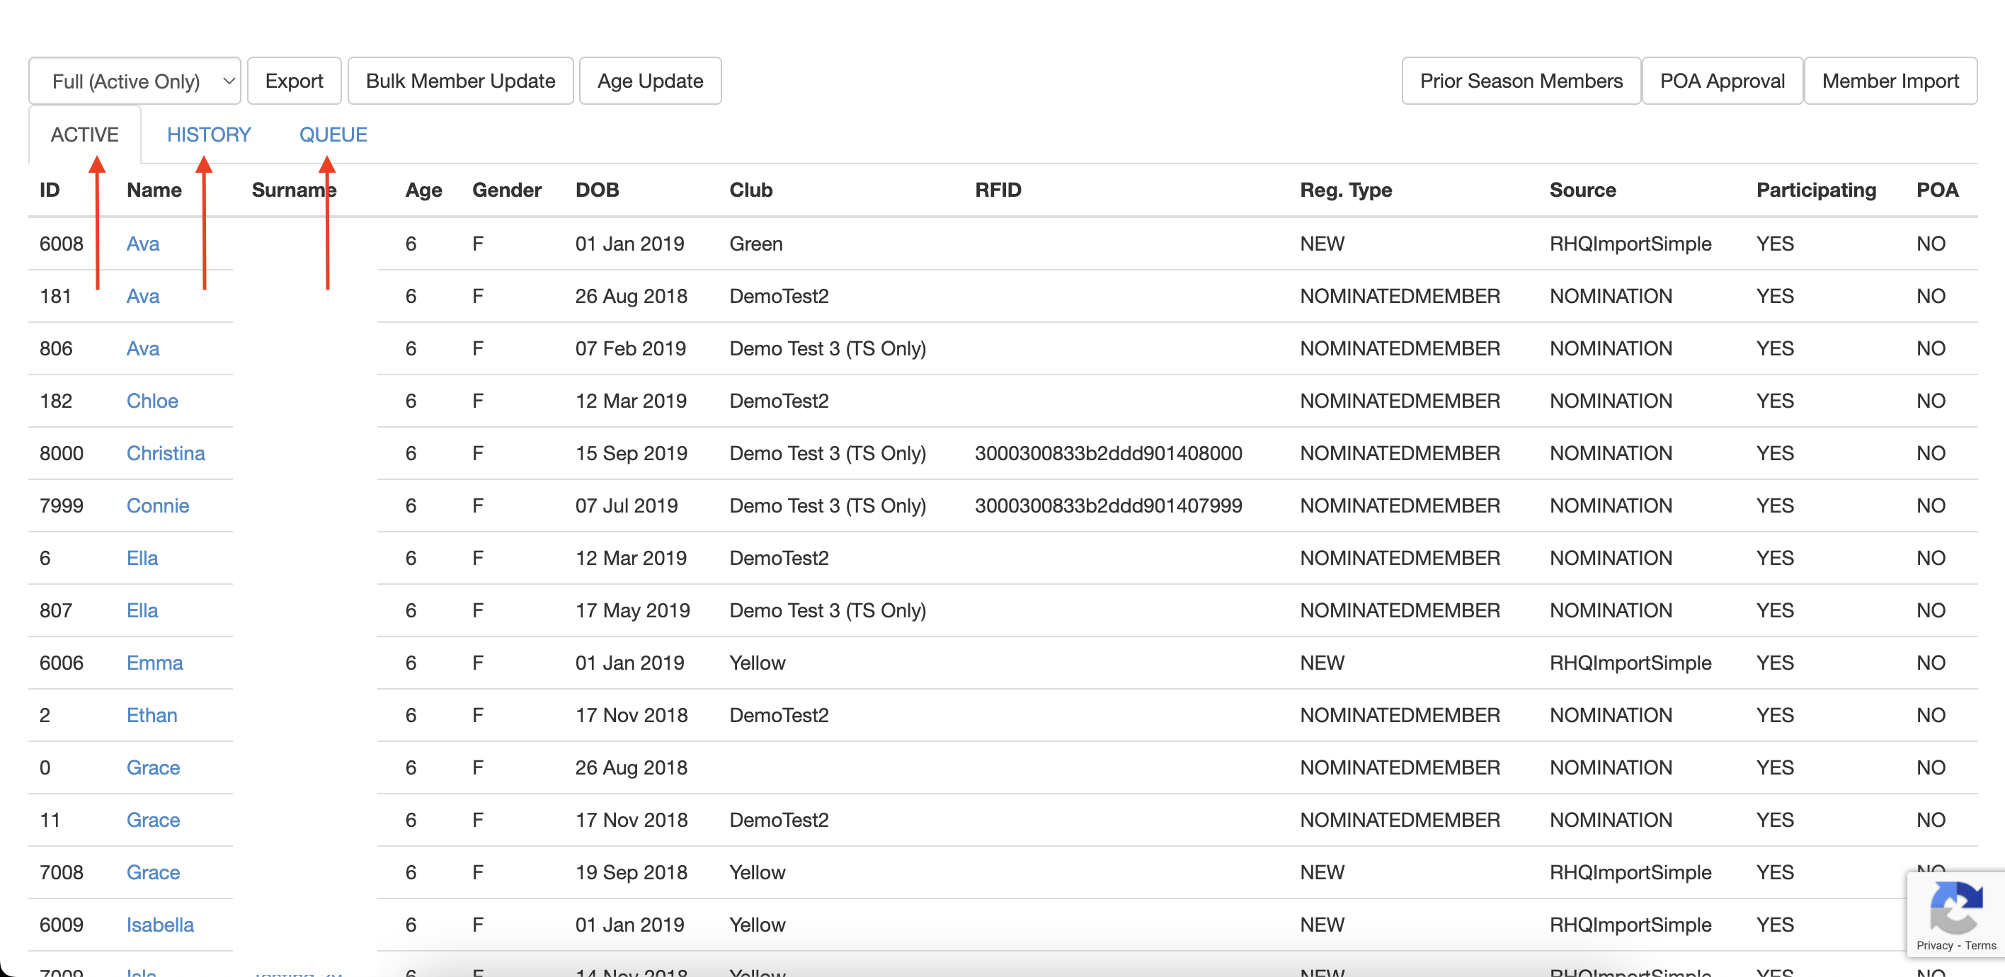The width and height of the screenshot is (2005, 977).
Task: Click the Name column header
Action: [154, 190]
